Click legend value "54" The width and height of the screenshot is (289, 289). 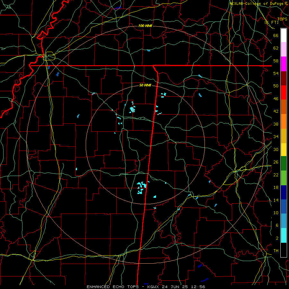click(276, 73)
